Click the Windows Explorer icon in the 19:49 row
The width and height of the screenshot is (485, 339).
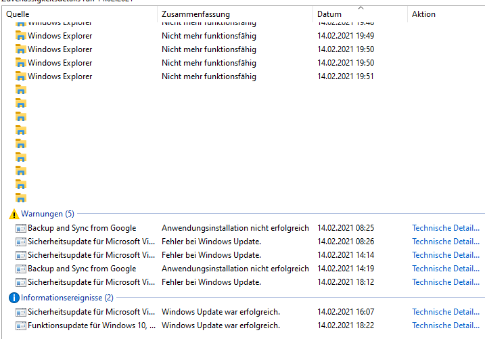[21, 36]
